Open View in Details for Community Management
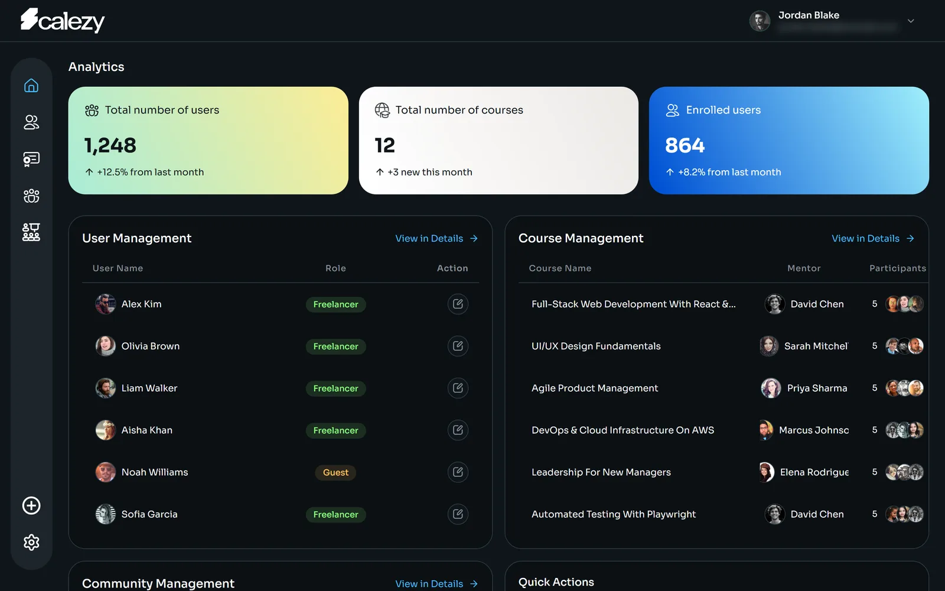 [x=436, y=583]
